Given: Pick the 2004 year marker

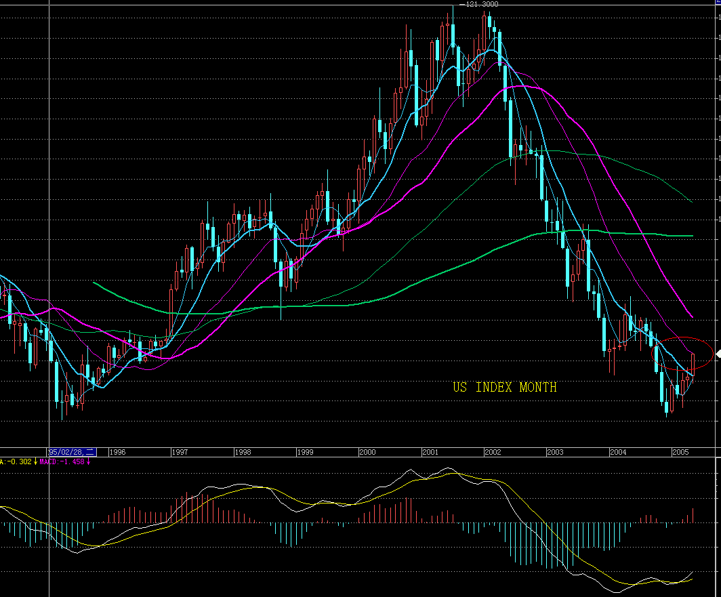Looking at the screenshot, I should pyautogui.click(x=618, y=451).
